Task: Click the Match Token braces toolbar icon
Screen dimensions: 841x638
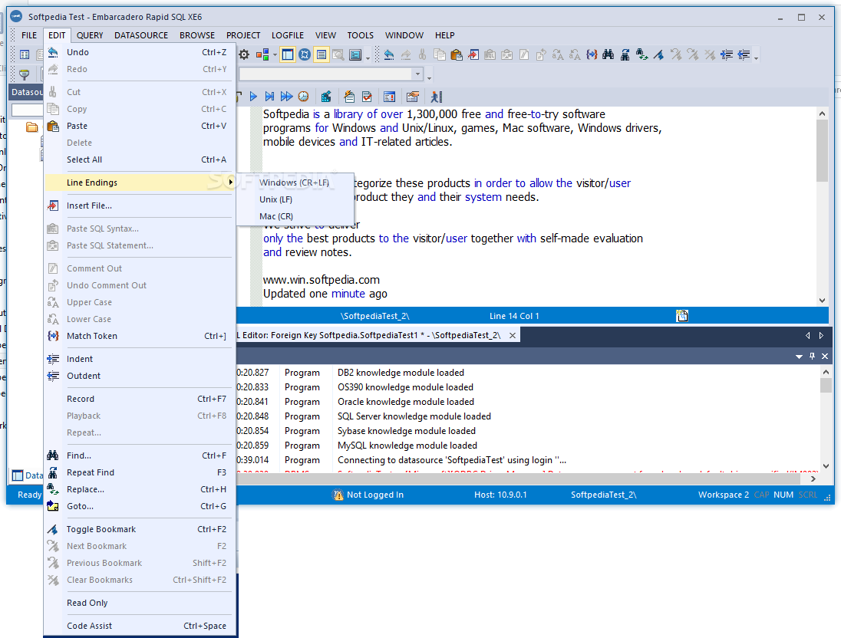Action: tap(592, 54)
